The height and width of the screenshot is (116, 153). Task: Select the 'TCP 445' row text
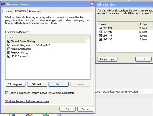pos(107,32)
